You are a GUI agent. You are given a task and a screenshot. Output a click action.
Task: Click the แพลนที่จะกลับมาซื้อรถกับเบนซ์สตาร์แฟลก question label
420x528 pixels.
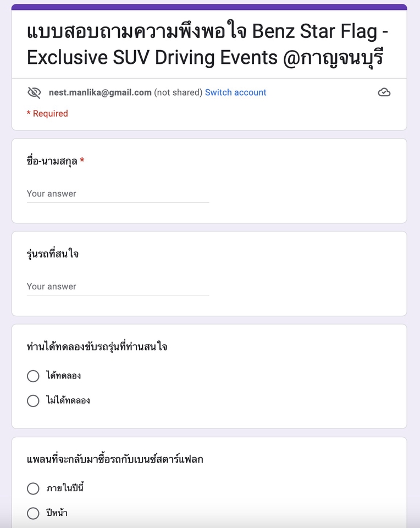coord(115,459)
